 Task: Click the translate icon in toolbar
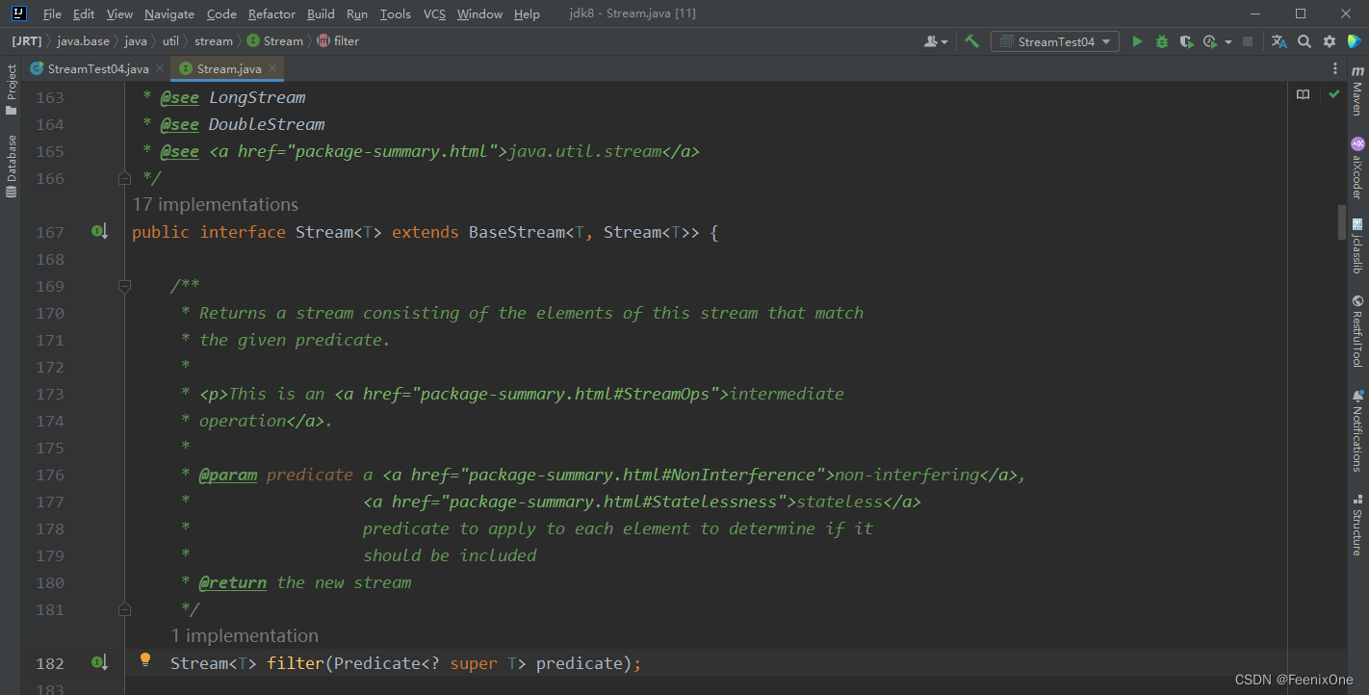(1279, 41)
